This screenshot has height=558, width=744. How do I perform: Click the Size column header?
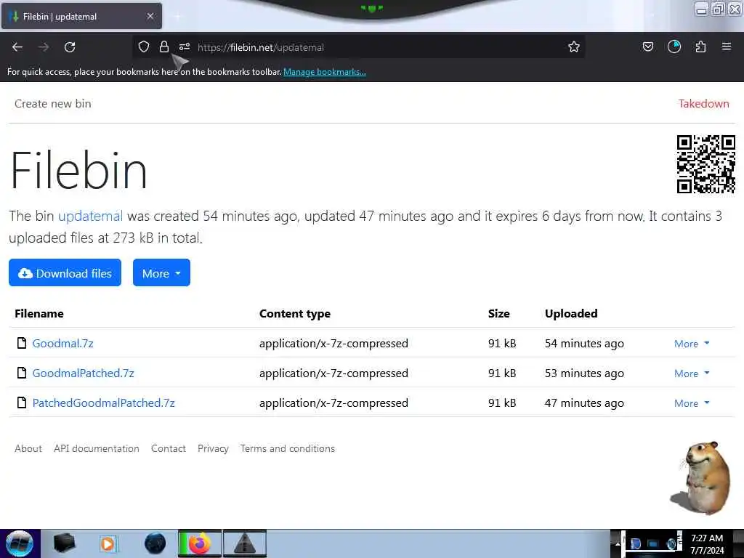point(498,313)
